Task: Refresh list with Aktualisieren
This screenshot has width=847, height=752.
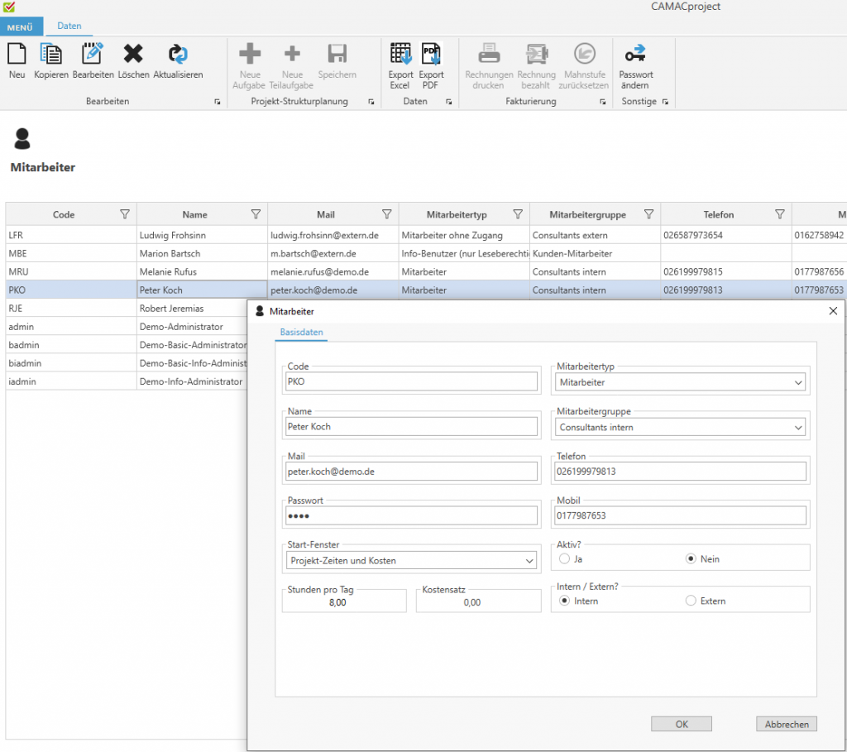Action: coord(178,60)
